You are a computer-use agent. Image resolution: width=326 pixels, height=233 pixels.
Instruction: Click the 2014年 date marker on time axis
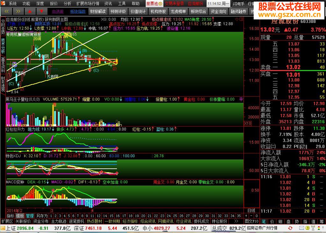(x=13, y=210)
